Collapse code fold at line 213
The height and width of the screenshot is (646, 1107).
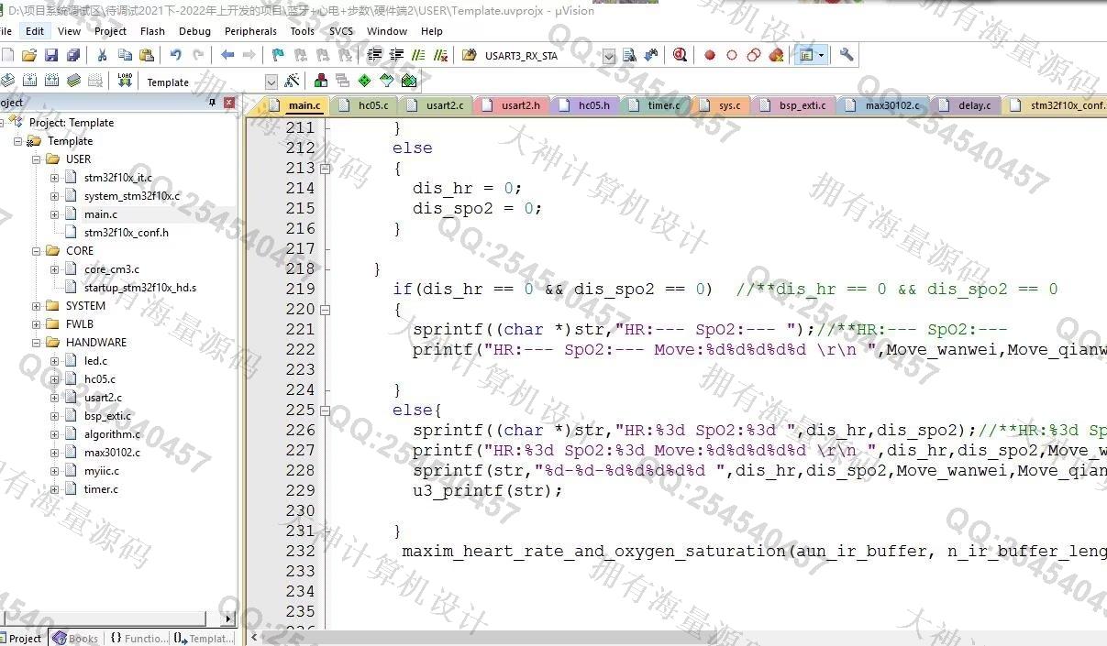point(325,169)
